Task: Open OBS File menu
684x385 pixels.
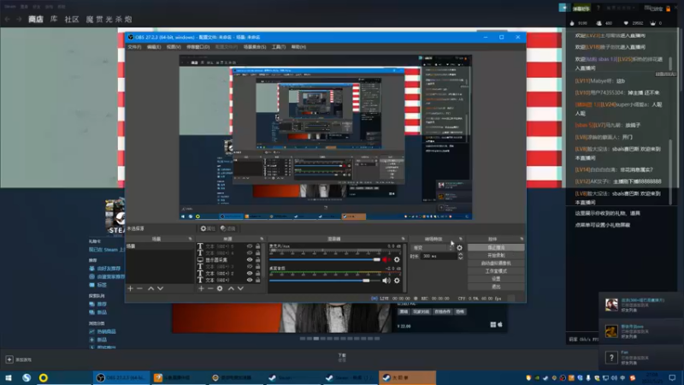Action: (134, 47)
